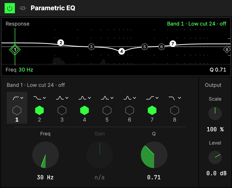Select band number 3 label
This screenshot has width=232, height=188.
[x=62, y=120]
